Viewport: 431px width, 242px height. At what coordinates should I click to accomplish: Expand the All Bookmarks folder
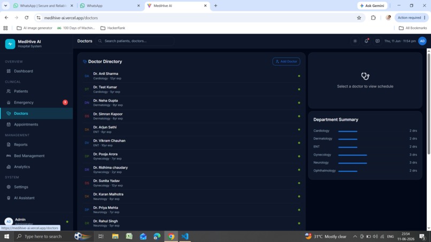coord(413,28)
